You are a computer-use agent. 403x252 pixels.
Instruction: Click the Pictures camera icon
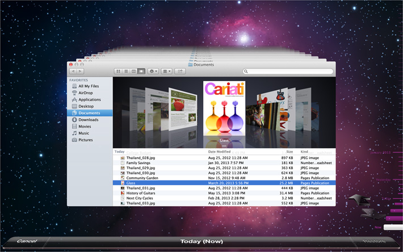pyautogui.click(x=74, y=140)
